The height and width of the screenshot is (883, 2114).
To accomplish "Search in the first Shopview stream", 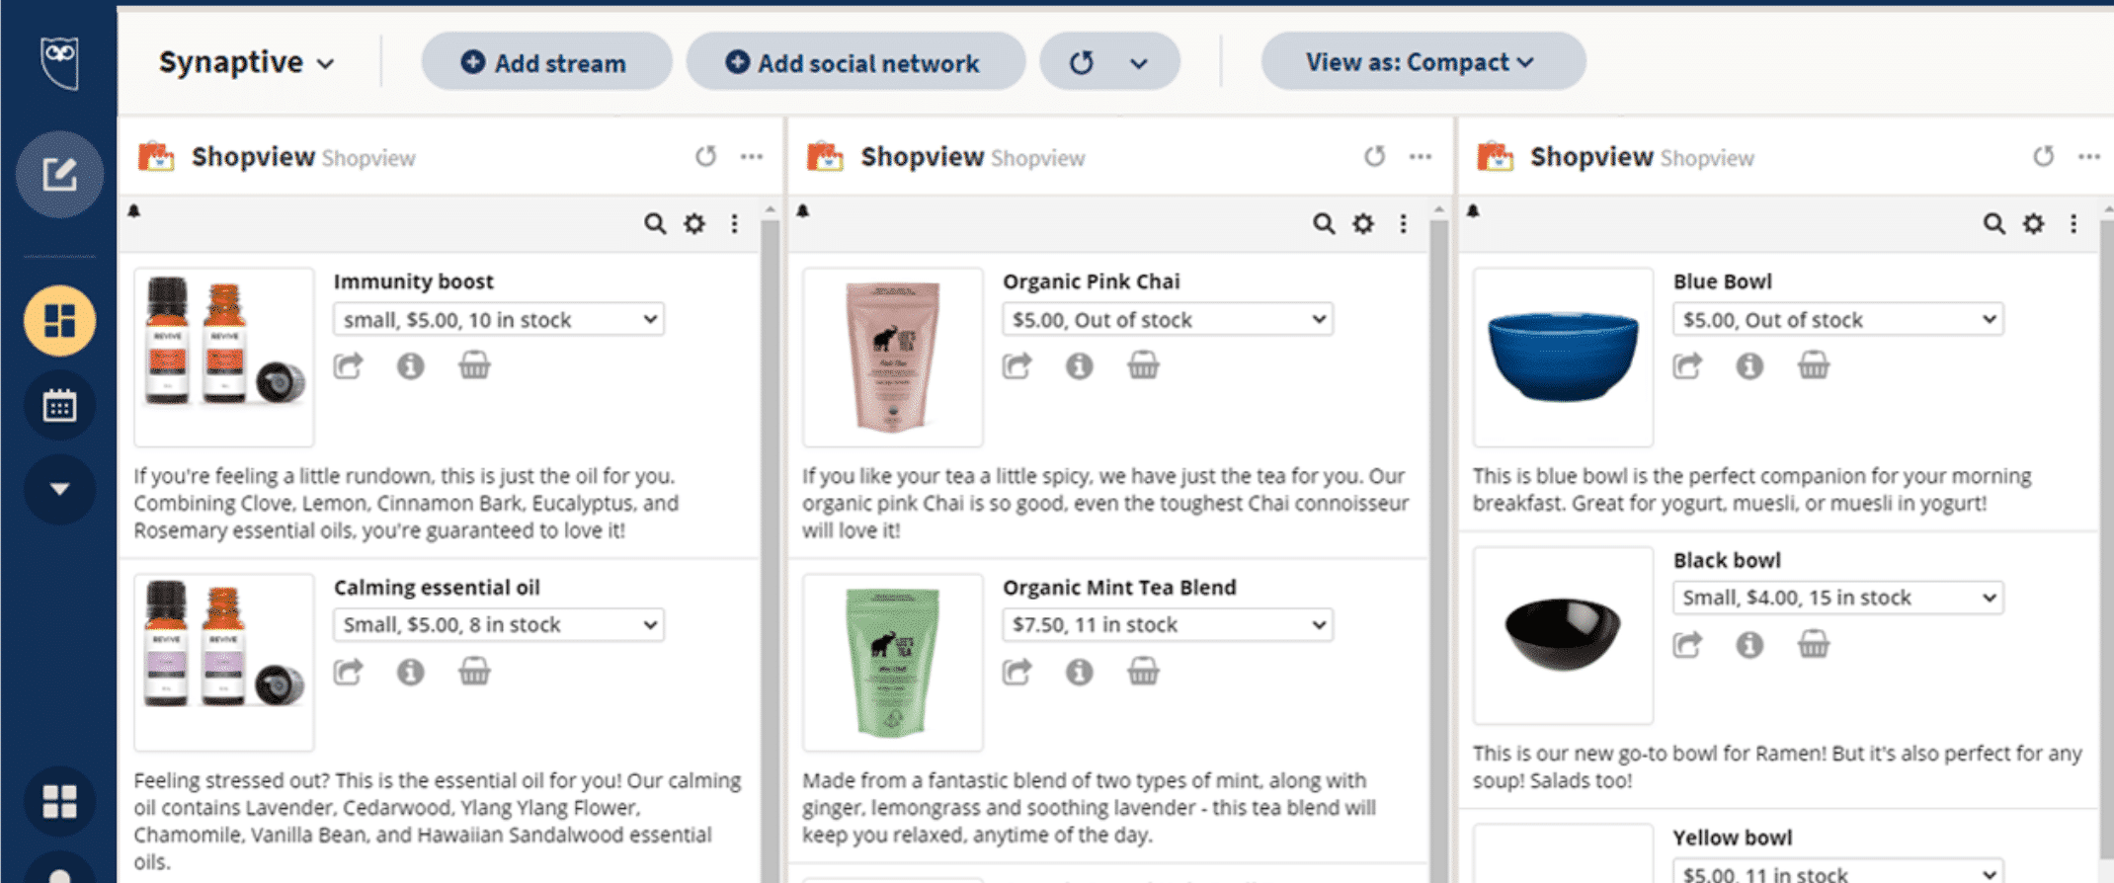I will tap(654, 224).
